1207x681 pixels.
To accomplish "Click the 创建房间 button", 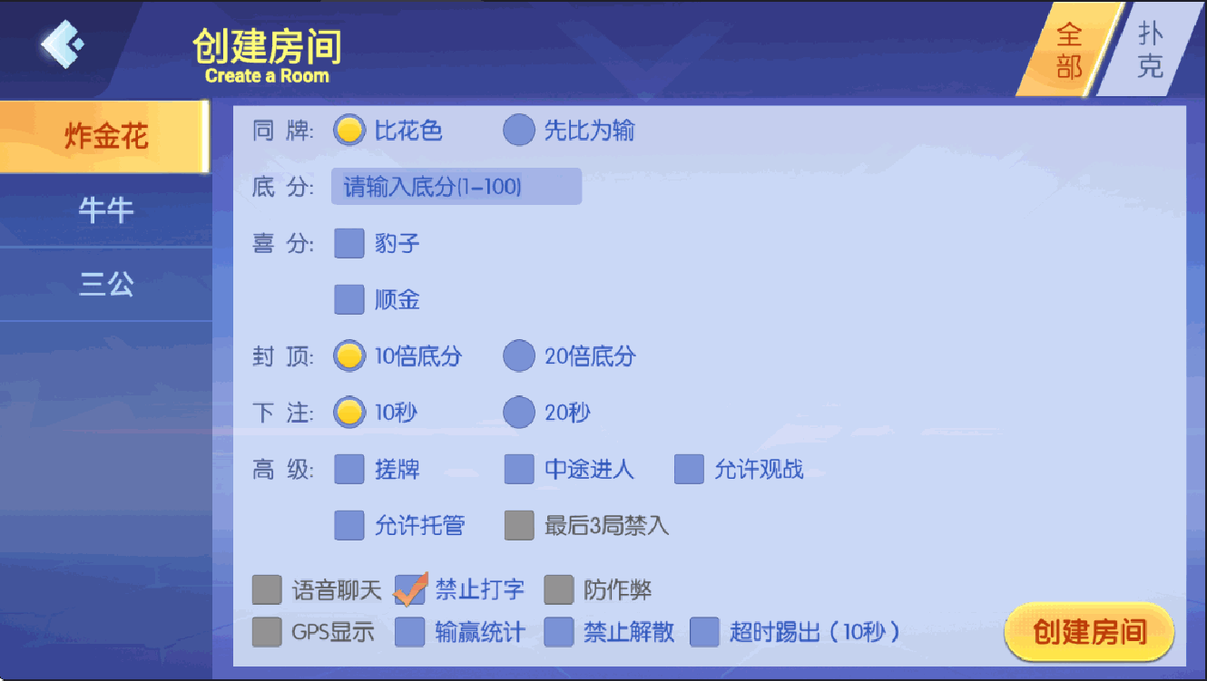I will 1088,631.
